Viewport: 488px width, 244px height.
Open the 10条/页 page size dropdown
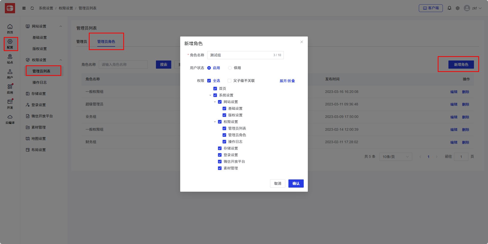pos(396,157)
